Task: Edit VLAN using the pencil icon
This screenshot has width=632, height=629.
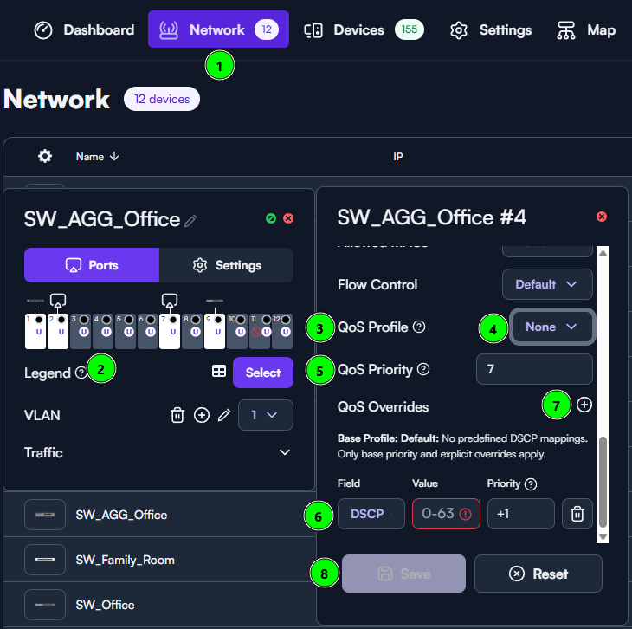Action: (224, 416)
